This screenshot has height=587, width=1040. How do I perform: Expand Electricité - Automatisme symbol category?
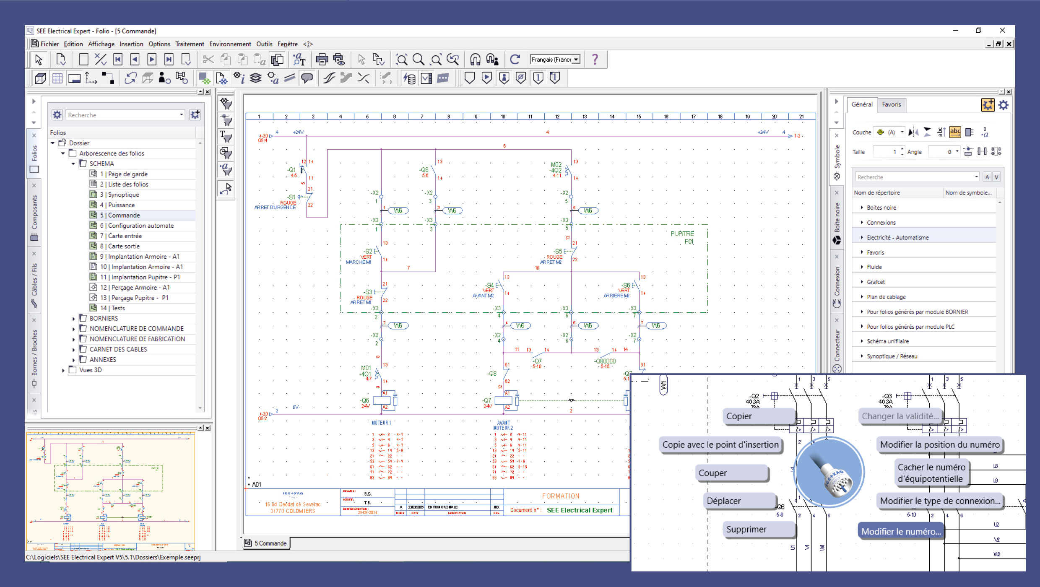861,237
